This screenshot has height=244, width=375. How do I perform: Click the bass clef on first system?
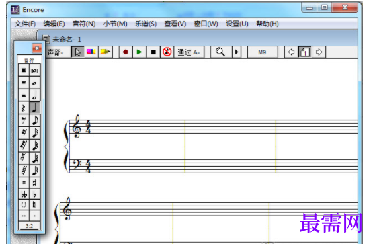coord(77,165)
